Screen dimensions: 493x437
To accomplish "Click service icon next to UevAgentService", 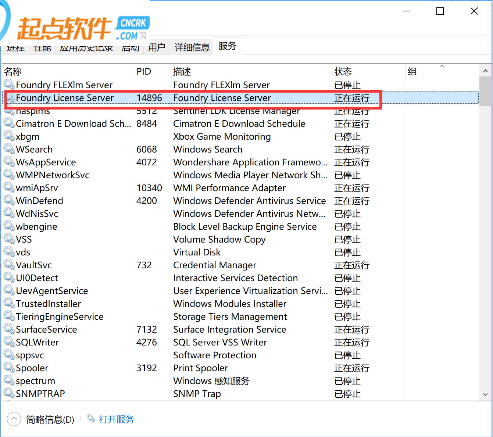I will point(9,290).
